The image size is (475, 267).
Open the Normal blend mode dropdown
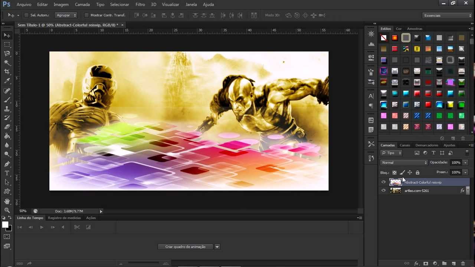[x=404, y=162]
